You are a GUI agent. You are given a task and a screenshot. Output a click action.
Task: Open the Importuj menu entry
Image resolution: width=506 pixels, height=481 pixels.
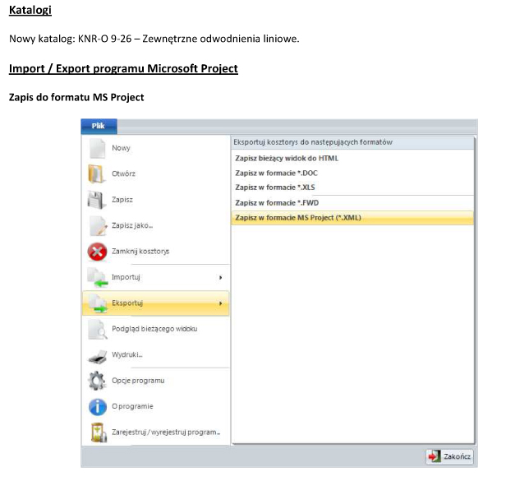[156, 277]
